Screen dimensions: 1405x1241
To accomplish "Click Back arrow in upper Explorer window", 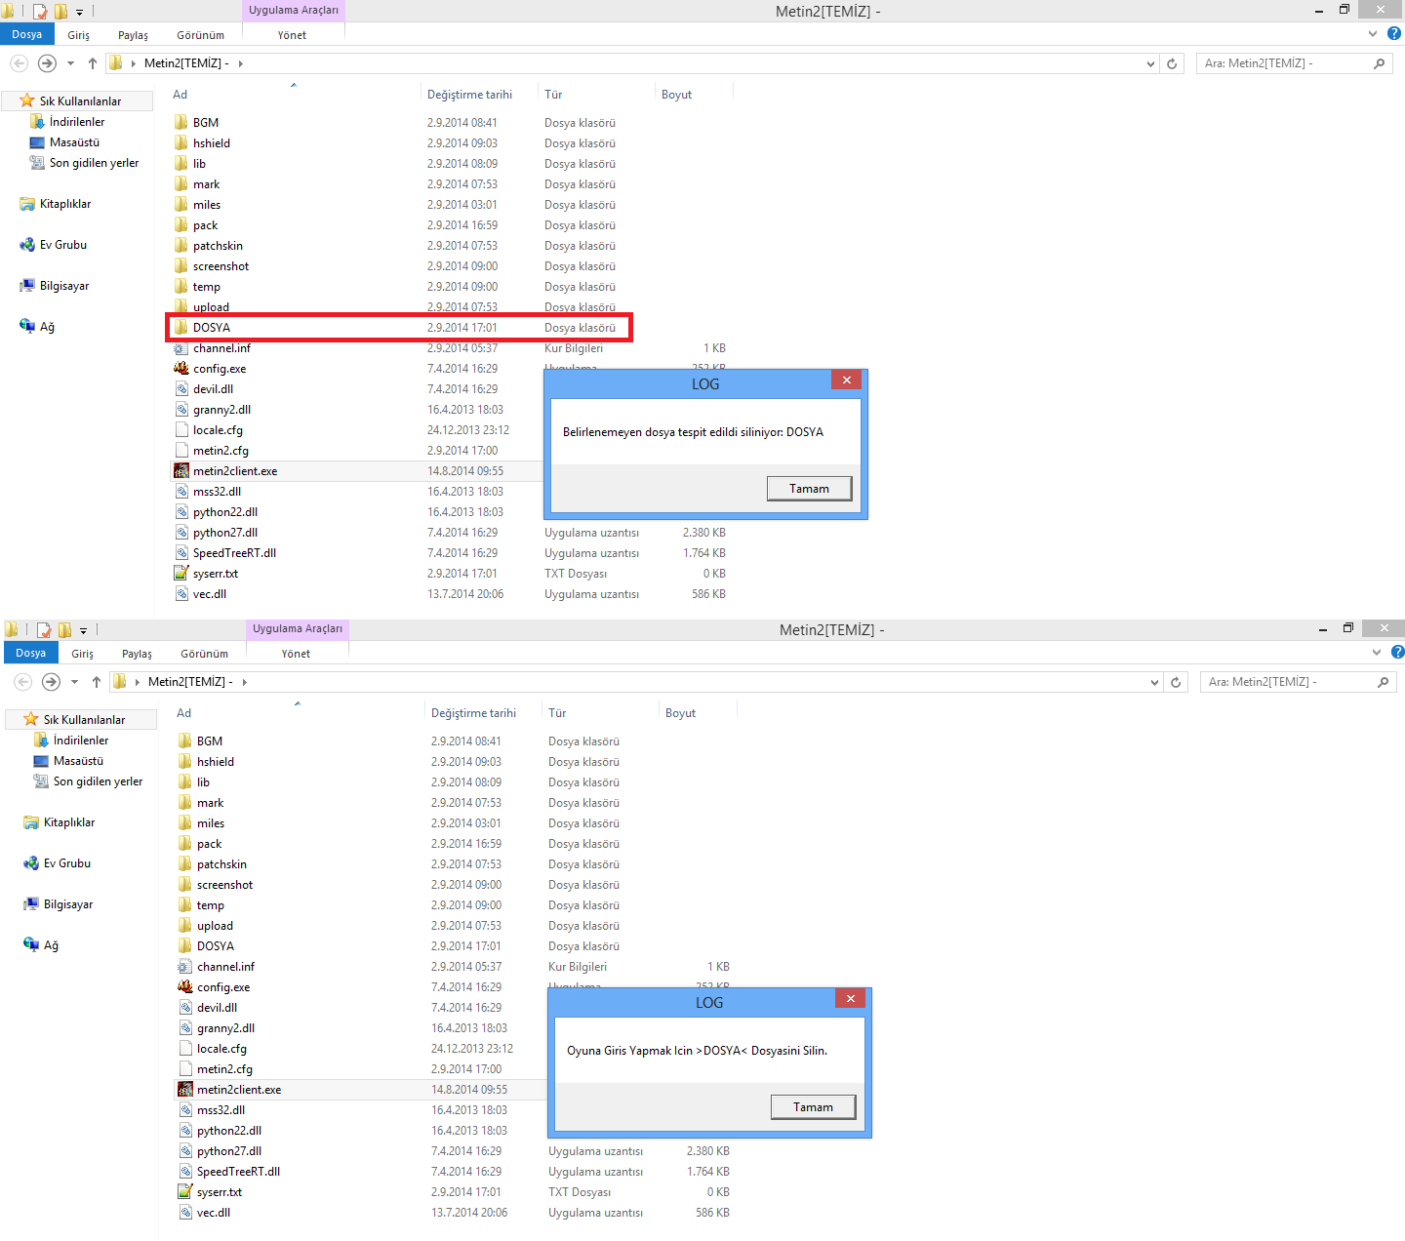I will pyautogui.click(x=19, y=62).
